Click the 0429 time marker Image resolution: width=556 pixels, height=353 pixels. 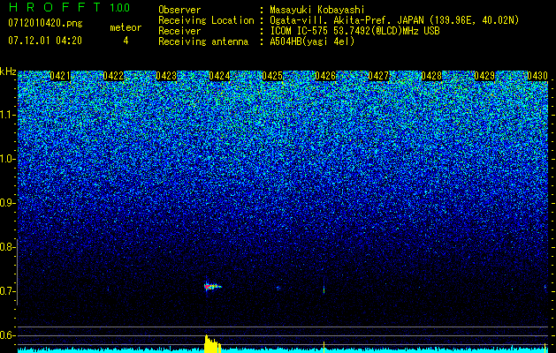click(484, 76)
